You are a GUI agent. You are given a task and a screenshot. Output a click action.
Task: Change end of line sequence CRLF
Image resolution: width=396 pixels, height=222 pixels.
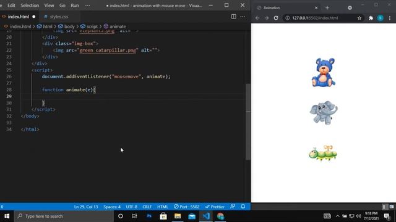tap(147, 207)
